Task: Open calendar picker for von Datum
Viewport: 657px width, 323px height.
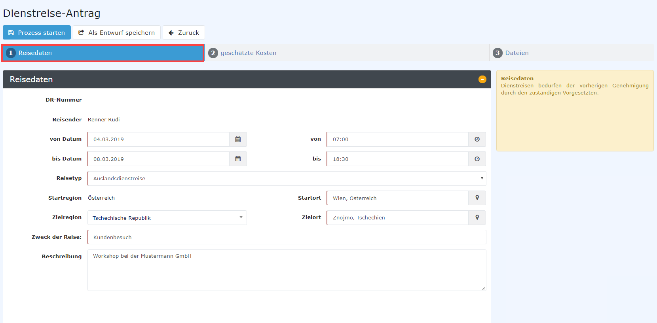Action: pyautogui.click(x=238, y=139)
